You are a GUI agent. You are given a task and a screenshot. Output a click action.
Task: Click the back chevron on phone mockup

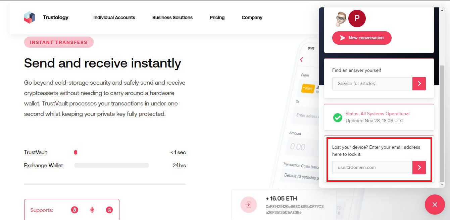point(302,60)
